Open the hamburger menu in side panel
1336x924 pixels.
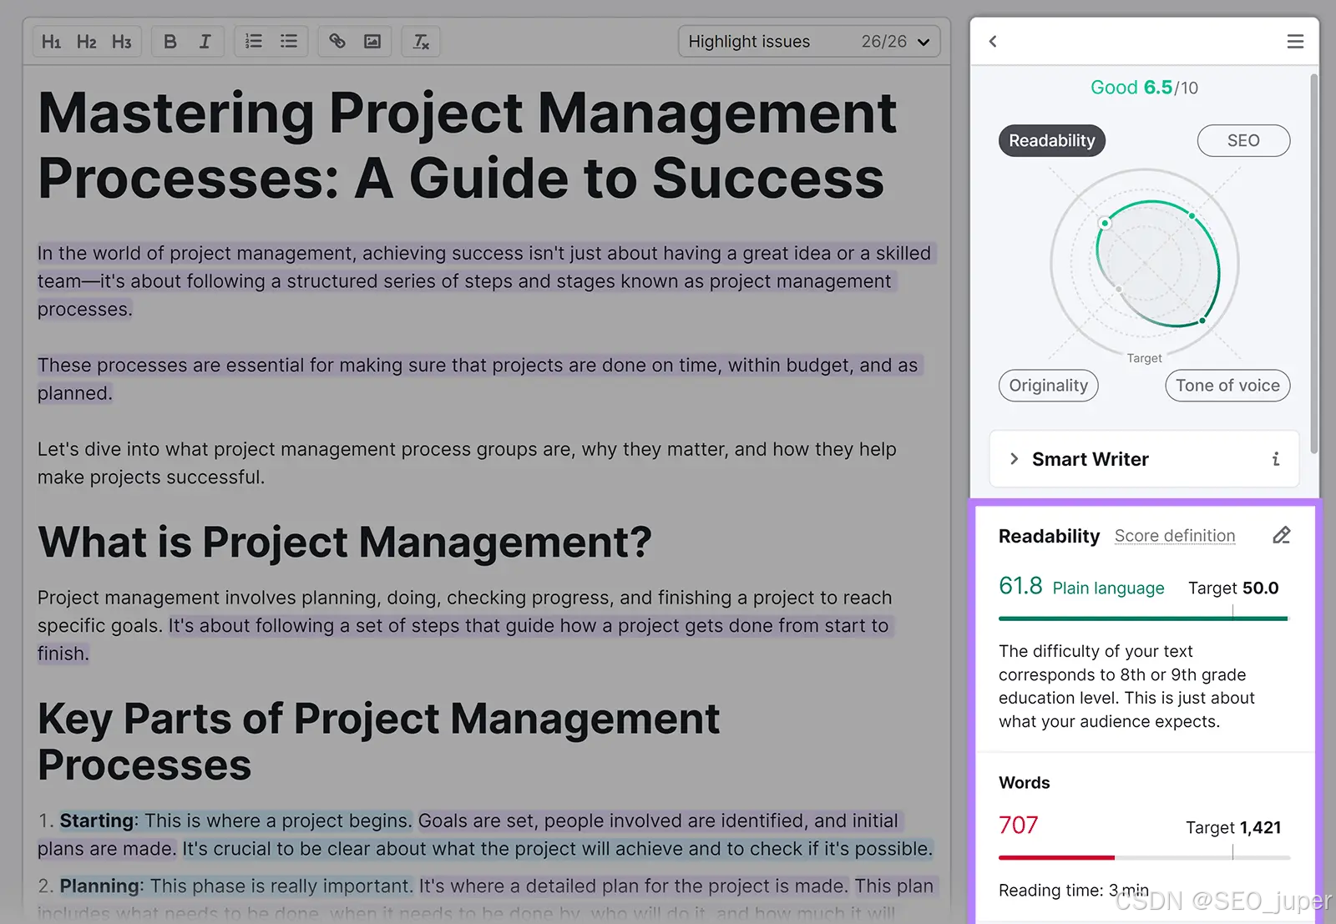coord(1295,41)
